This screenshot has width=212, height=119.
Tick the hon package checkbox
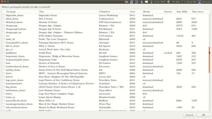[x=4, y=63]
